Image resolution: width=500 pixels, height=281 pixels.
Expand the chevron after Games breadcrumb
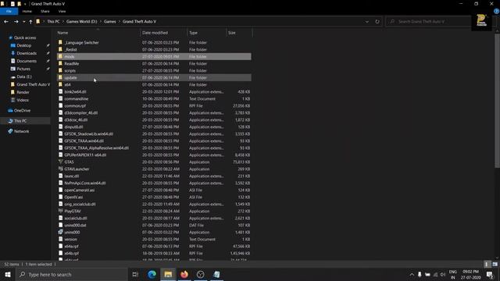120,22
